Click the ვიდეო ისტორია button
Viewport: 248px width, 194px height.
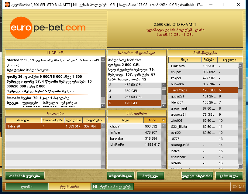coord(197,176)
